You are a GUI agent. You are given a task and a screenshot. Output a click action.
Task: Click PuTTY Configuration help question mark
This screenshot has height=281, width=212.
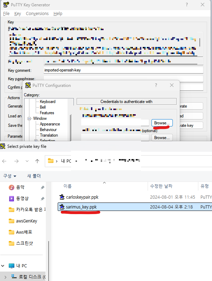click(156, 85)
